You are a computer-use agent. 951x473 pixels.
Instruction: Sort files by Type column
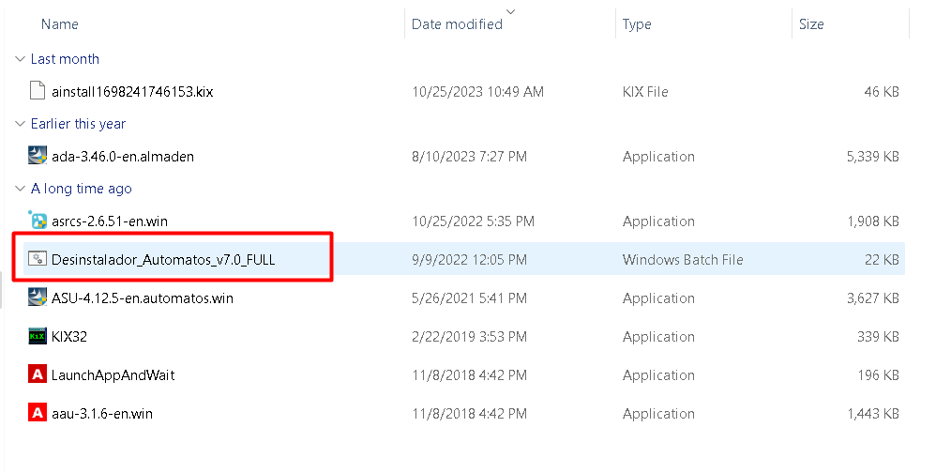point(637,24)
